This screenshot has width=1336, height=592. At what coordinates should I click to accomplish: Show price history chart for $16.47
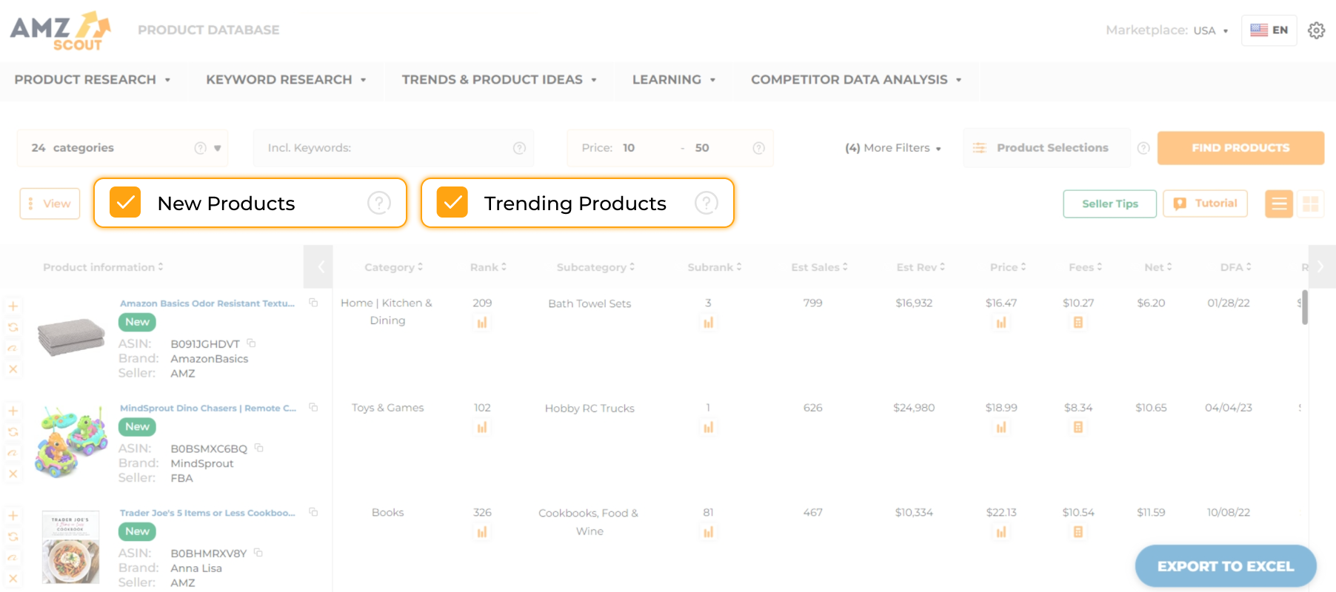(x=1001, y=323)
